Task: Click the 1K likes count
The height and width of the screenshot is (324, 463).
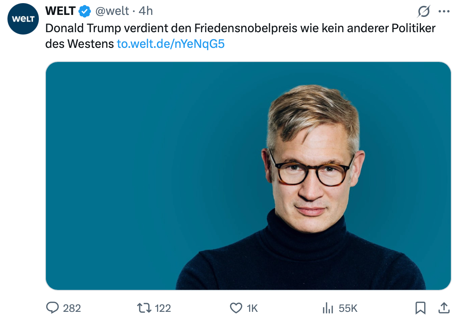Action: pyautogui.click(x=252, y=309)
